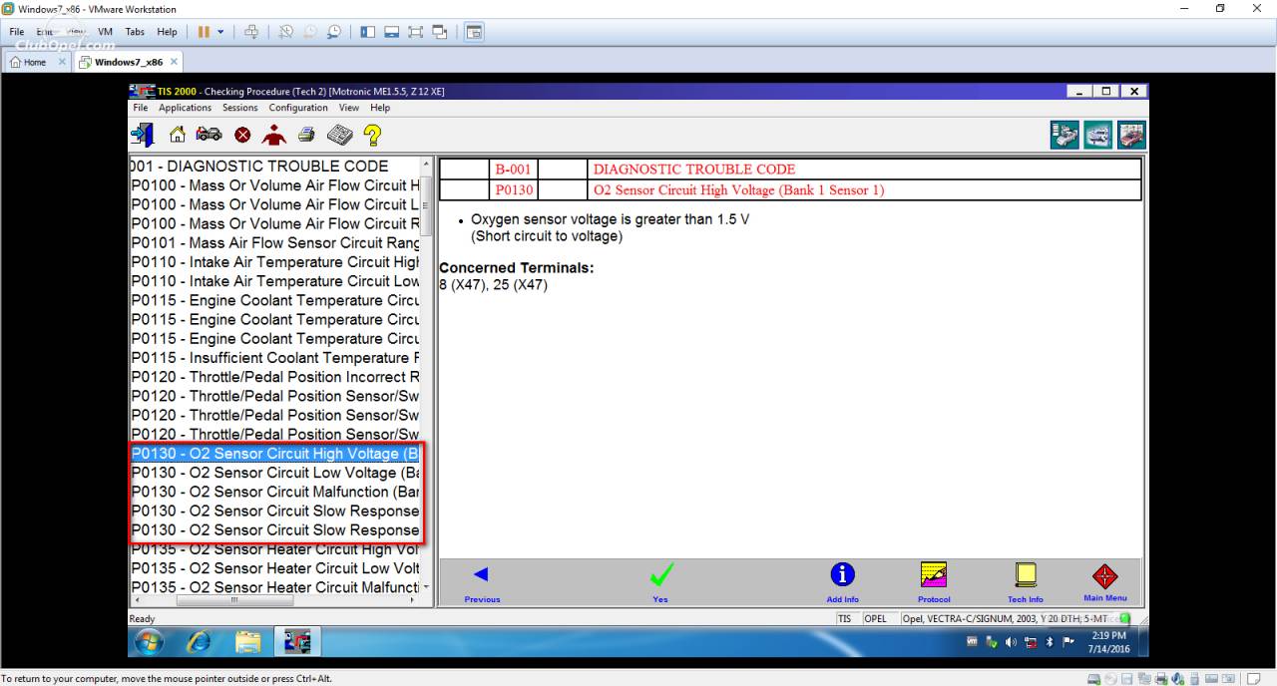The width and height of the screenshot is (1277, 686).
Task: Click the B-001 cell in the header table
Action: coord(513,170)
